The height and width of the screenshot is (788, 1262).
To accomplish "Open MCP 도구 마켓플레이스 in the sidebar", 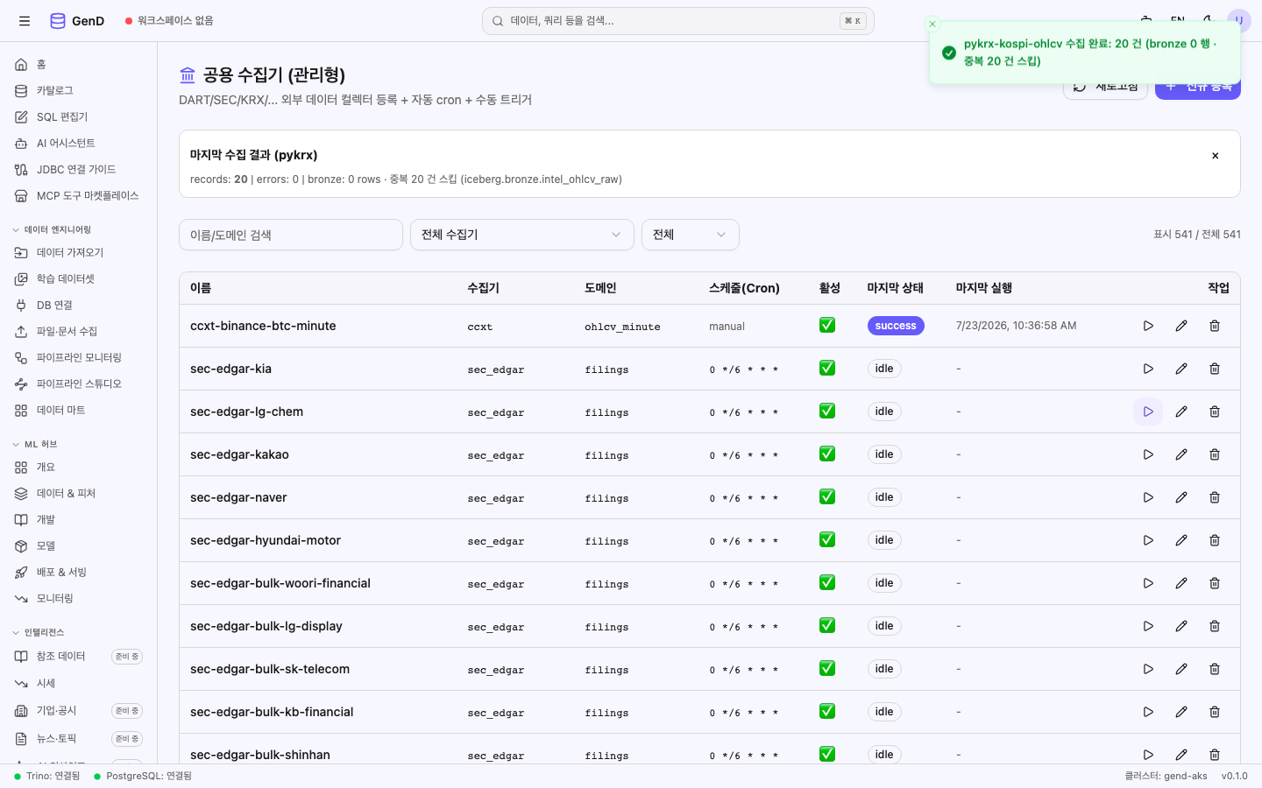I will (79, 196).
